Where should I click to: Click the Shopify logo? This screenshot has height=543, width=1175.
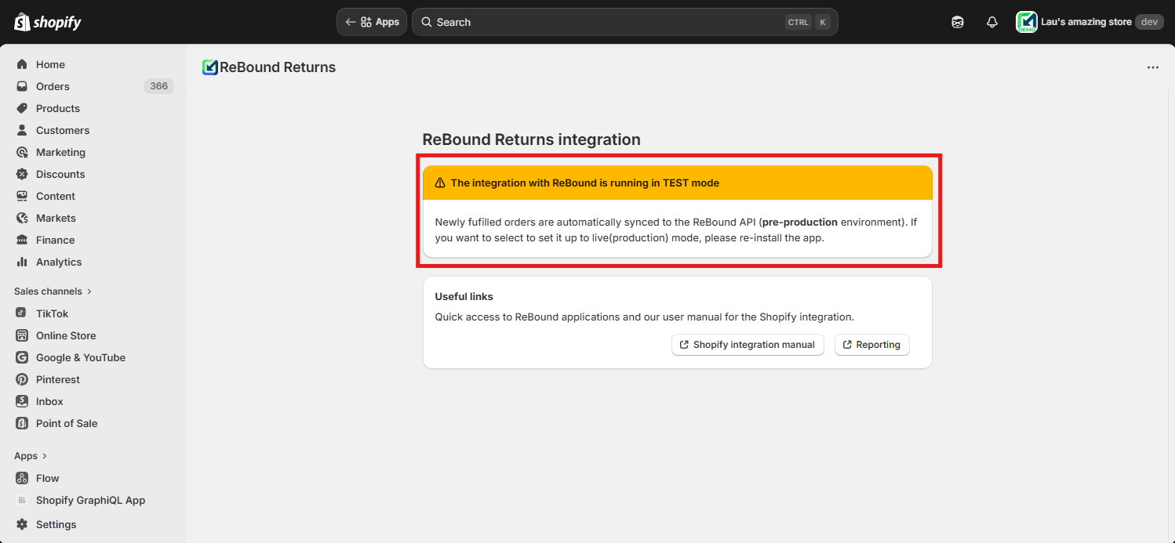point(47,22)
